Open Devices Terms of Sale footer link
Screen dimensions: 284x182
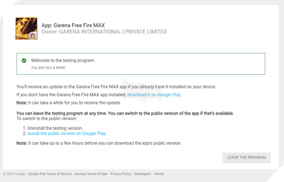click(x=91, y=174)
